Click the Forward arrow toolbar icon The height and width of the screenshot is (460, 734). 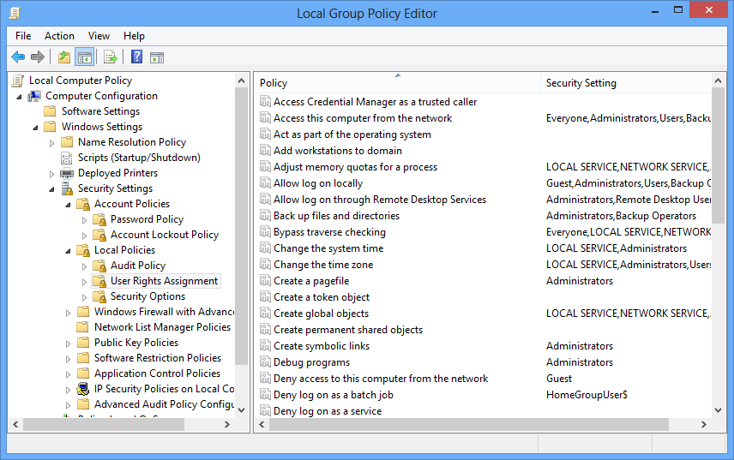click(38, 57)
